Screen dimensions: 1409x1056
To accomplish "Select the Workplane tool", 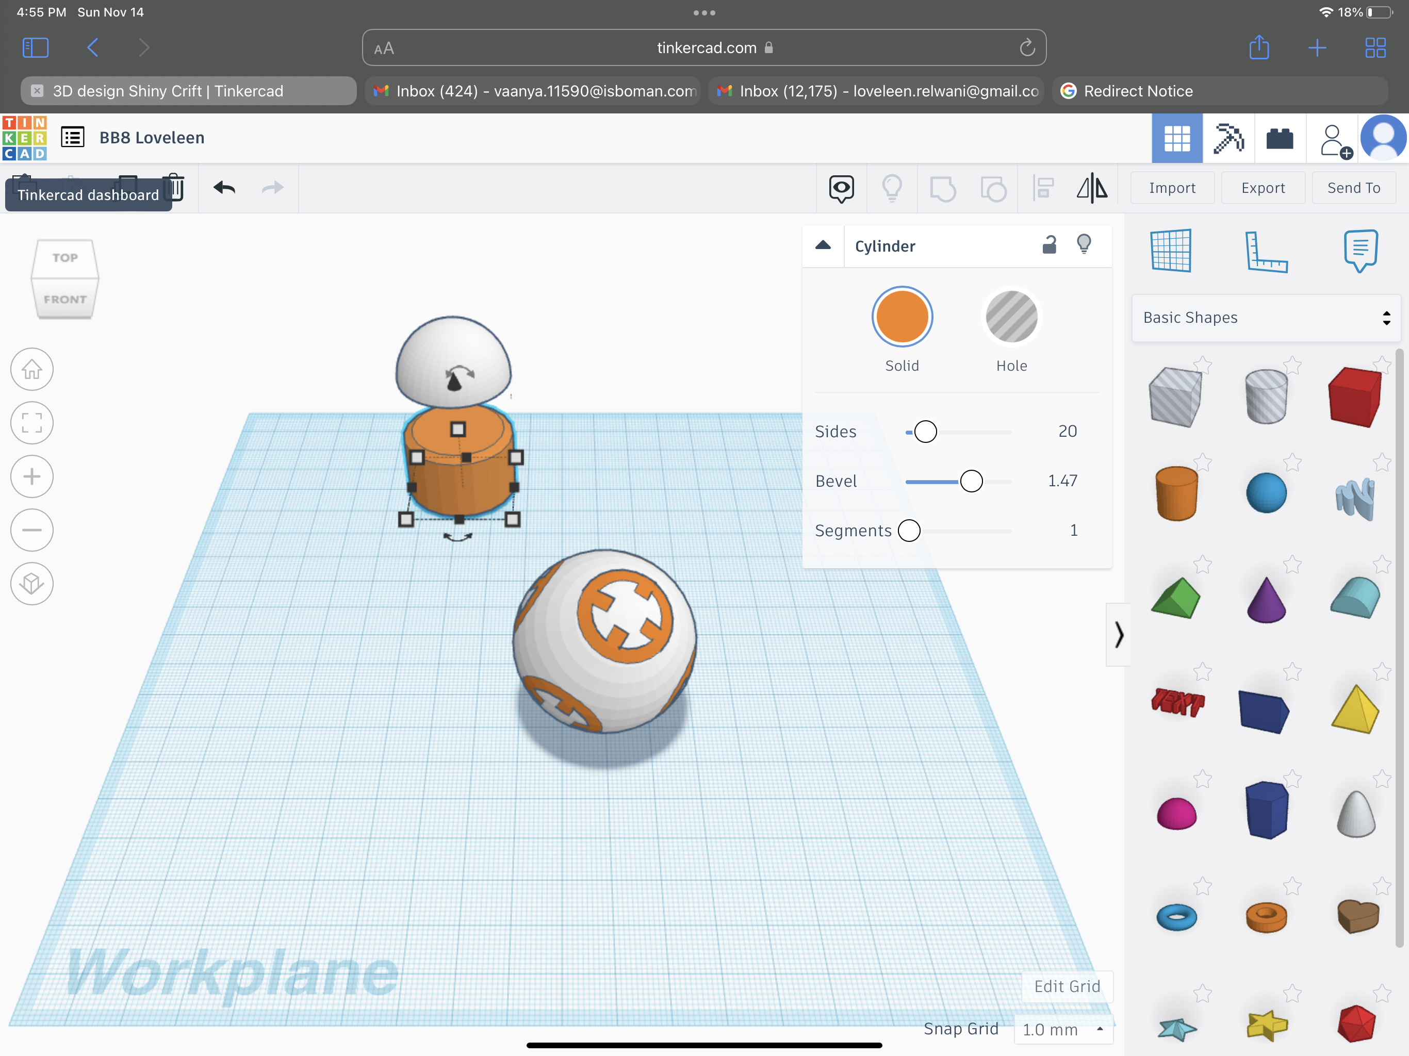I will 1171,250.
